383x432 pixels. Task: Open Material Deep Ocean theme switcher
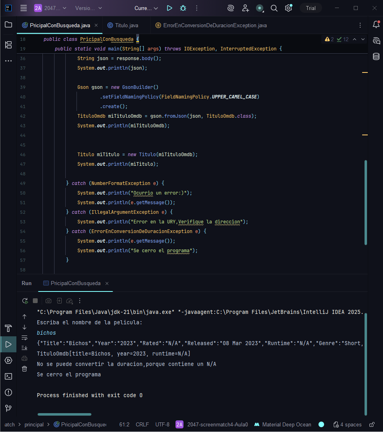pos(282,424)
